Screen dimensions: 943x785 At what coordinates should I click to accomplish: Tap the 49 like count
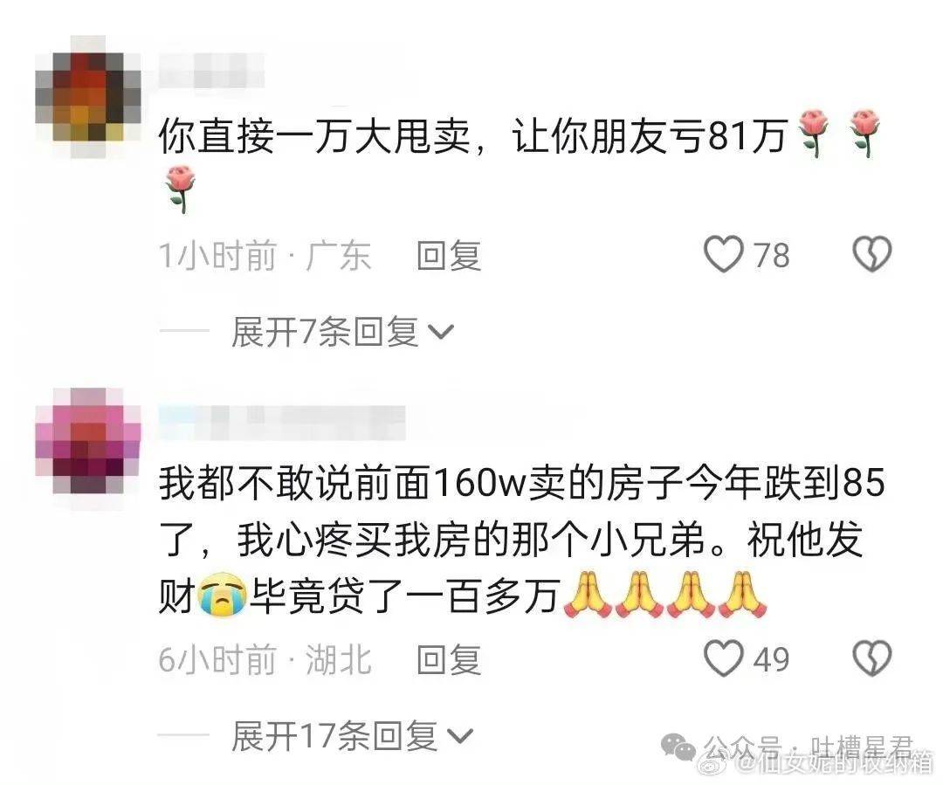coord(772,660)
